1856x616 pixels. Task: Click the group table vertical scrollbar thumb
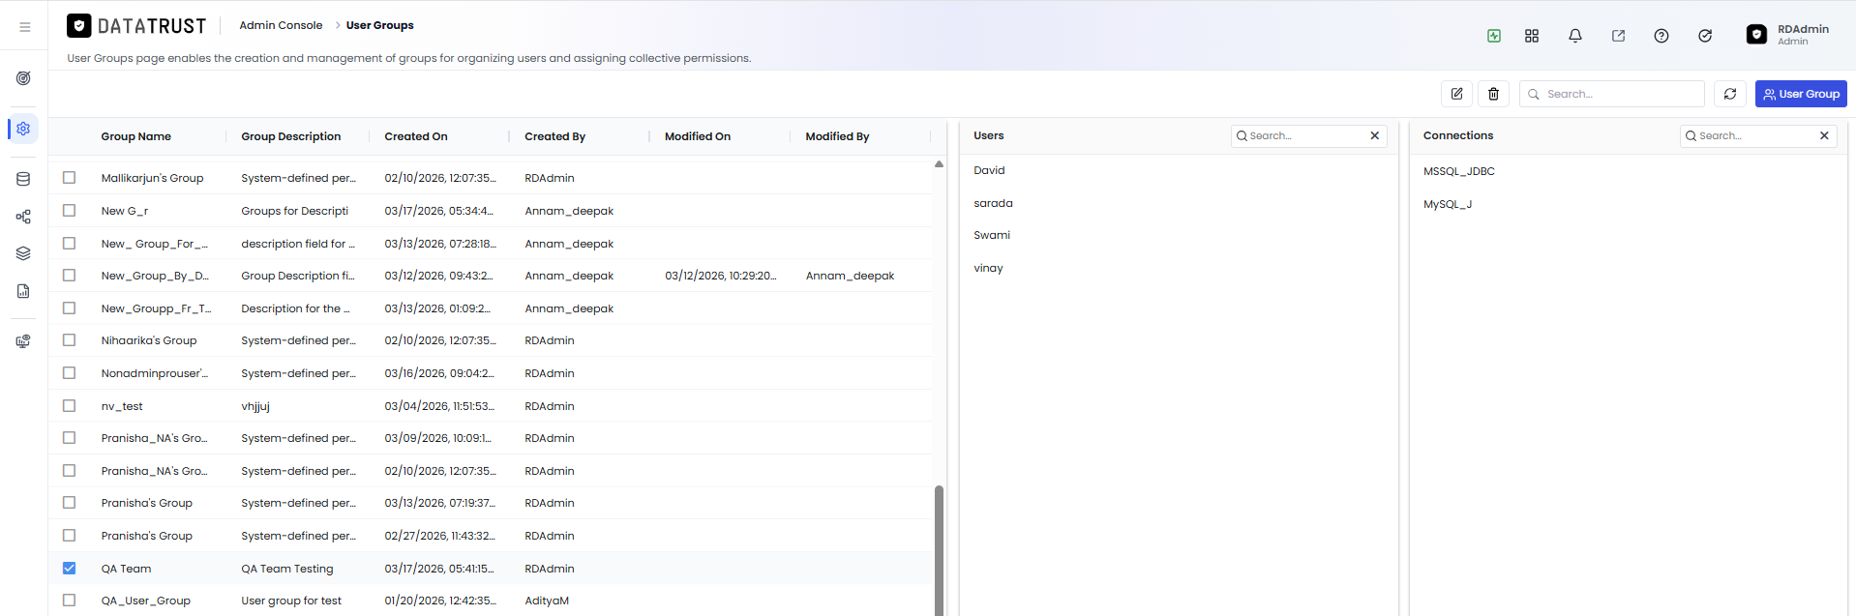(939, 549)
